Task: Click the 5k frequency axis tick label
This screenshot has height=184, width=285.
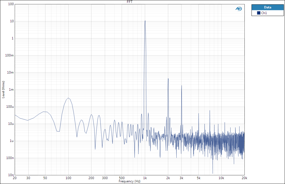Action: pyautogui.click(x=199, y=178)
